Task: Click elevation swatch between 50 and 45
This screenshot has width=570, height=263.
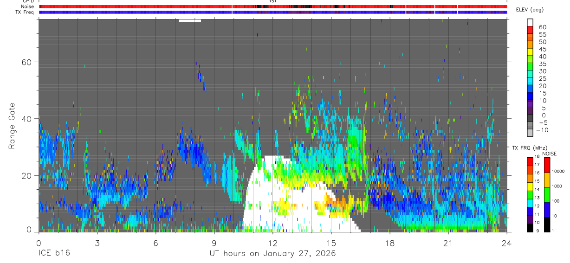Action: pyautogui.click(x=530, y=45)
